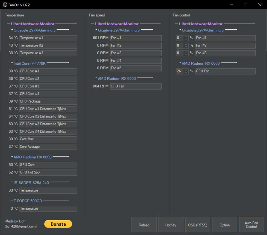
Task: Edit IR-SSDPR-S25A-240 Temperature name field
Action: tap(48, 190)
